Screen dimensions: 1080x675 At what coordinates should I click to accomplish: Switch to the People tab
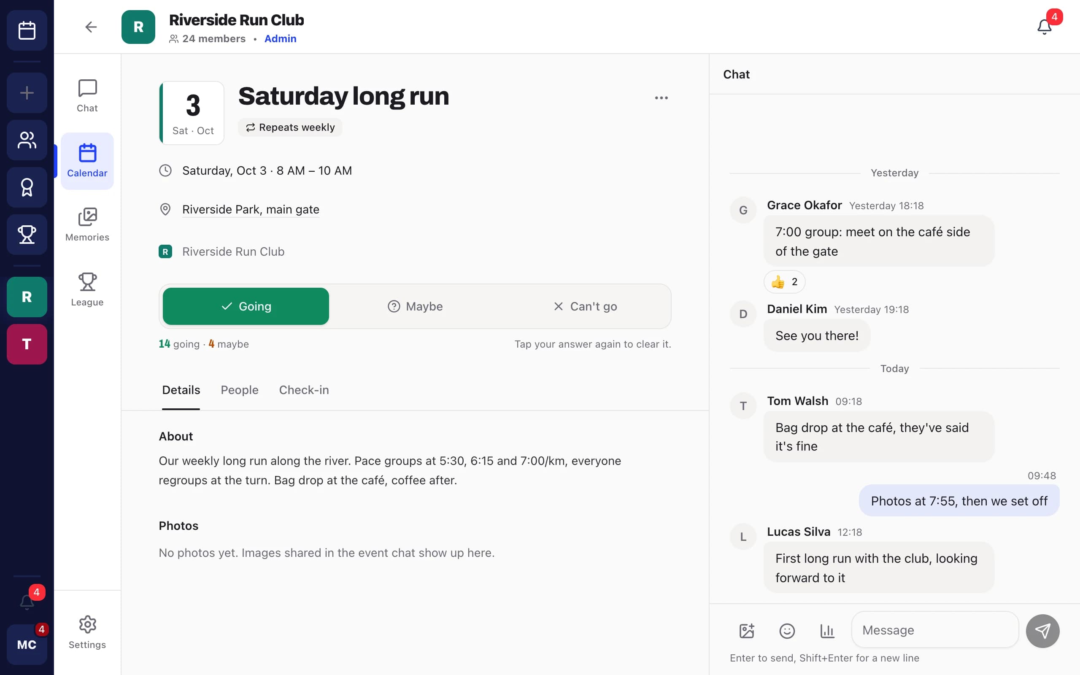(240, 390)
